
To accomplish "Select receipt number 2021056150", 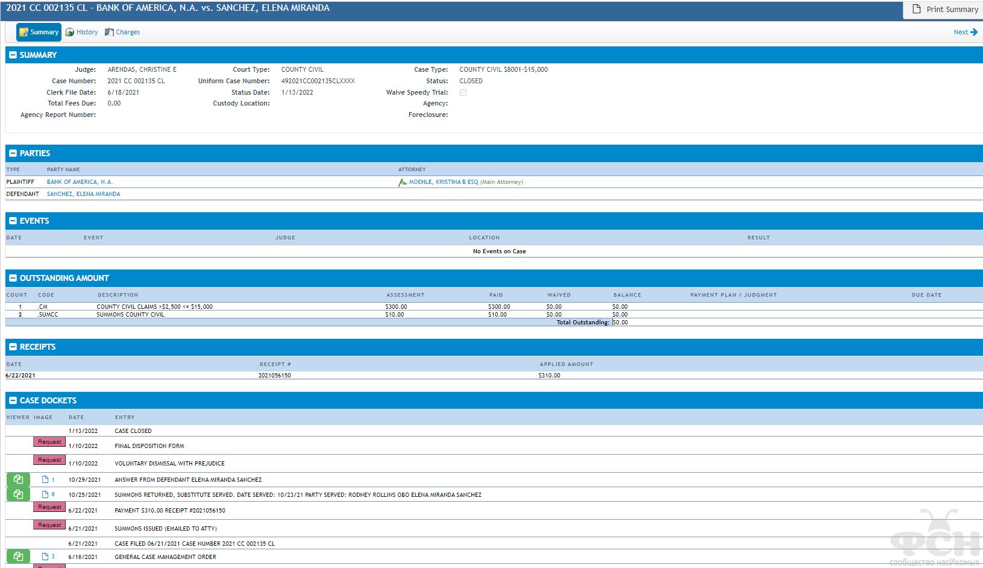I will point(274,375).
